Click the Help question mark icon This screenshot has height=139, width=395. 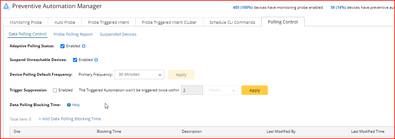[x=69, y=105]
